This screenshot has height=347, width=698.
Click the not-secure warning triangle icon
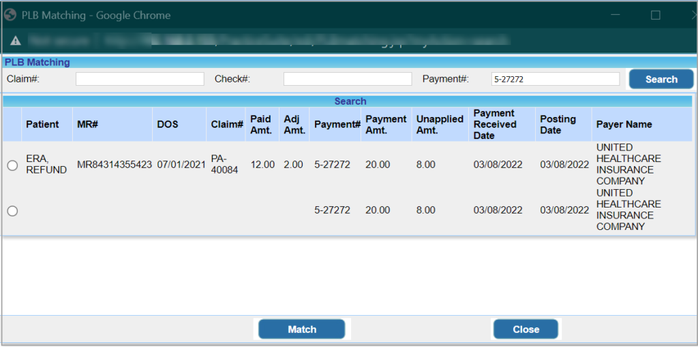[x=12, y=40]
